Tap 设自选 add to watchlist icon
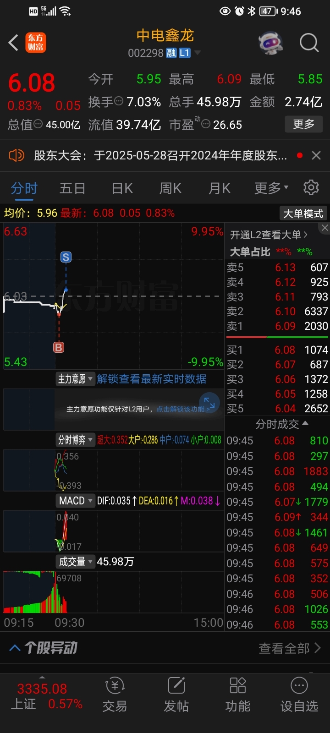The height and width of the screenshot is (733, 330). pos(299,695)
